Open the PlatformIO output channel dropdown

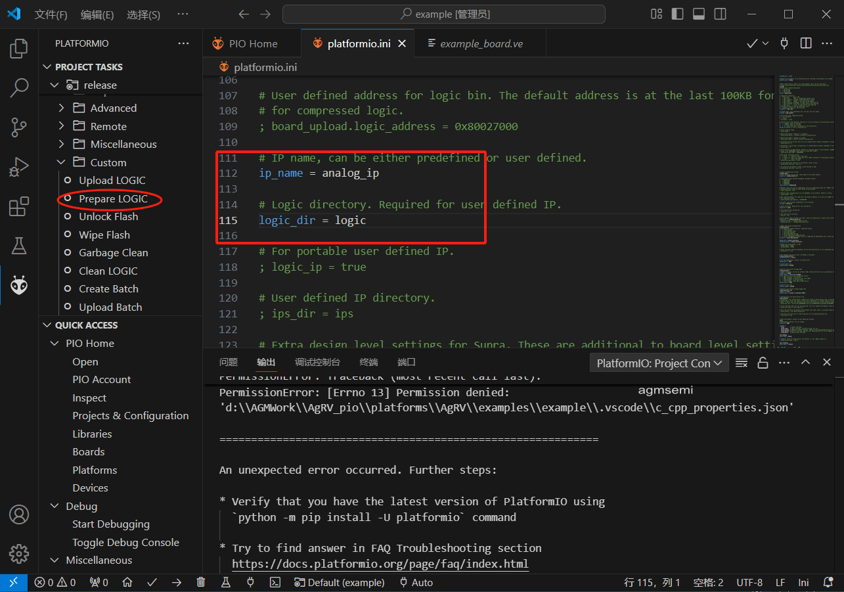pyautogui.click(x=659, y=363)
